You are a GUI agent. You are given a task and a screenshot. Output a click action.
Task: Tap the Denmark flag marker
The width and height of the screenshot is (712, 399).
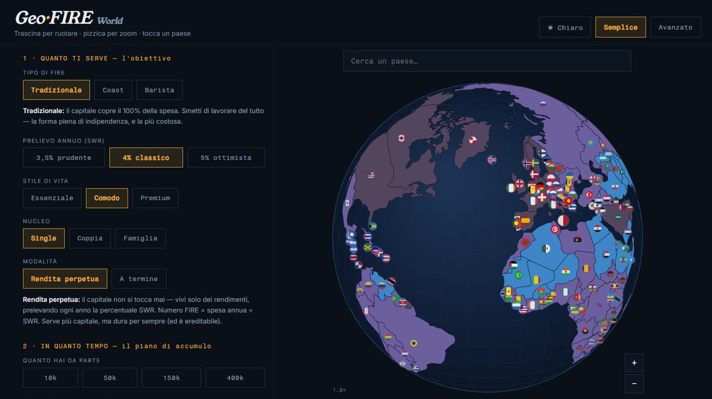point(534,174)
